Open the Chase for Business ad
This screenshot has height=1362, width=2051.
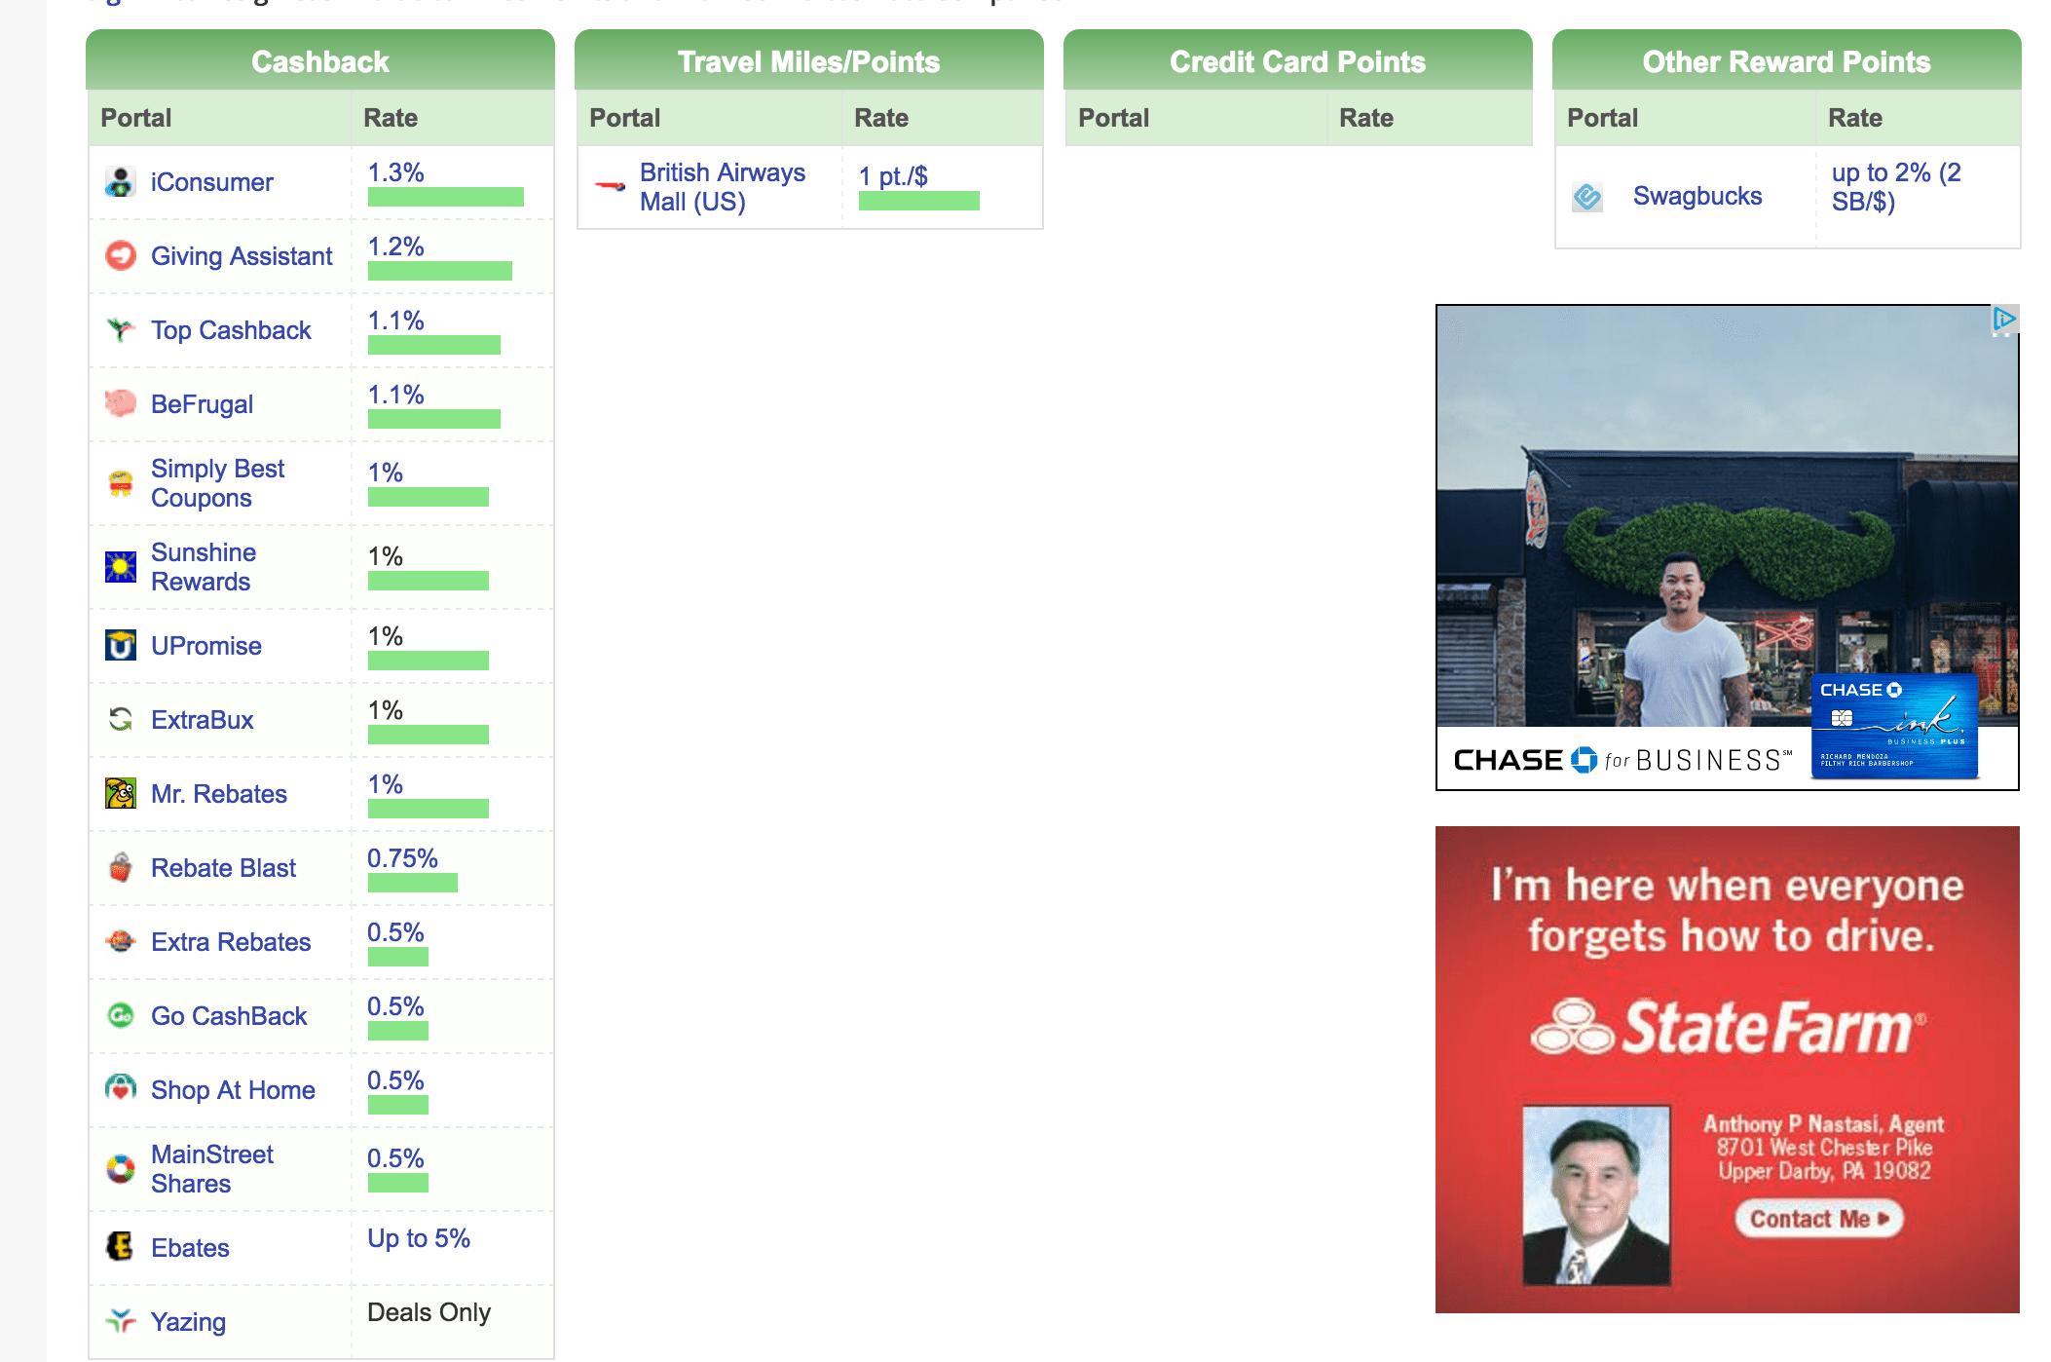1728,548
